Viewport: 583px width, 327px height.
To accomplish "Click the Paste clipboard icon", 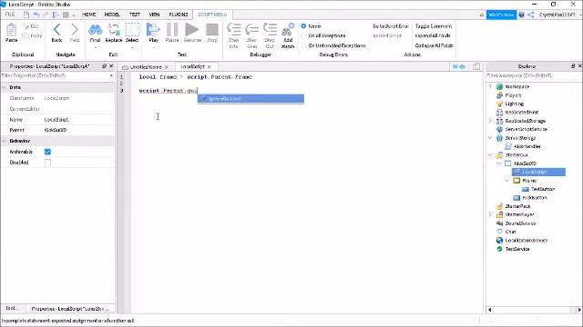I will click(x=11, y=30).
